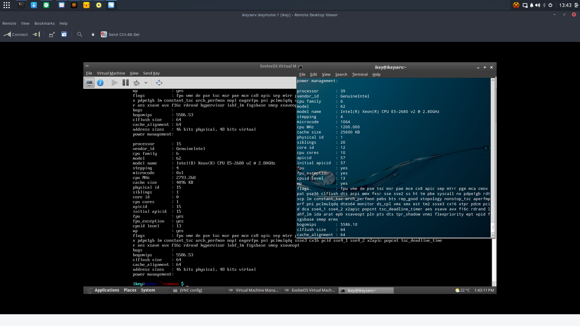Open the sound volume indicator

[x=538, y=5]
